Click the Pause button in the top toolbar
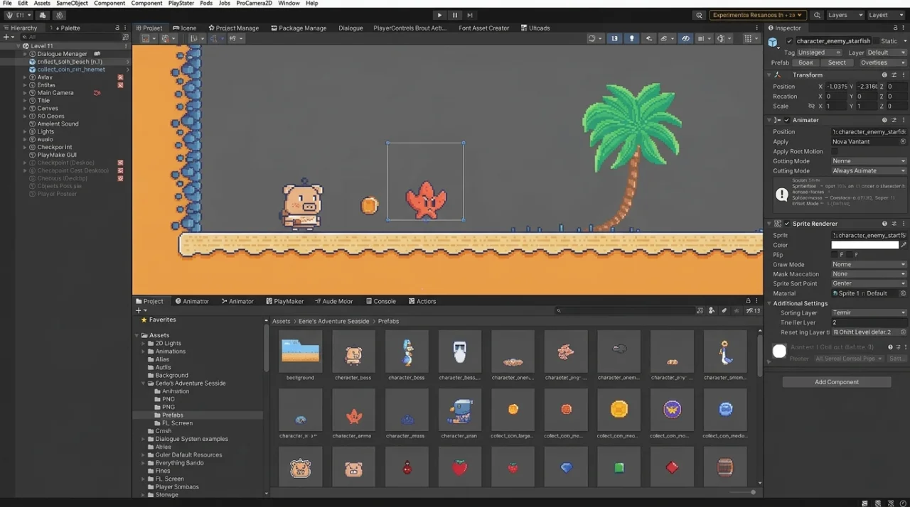910x507 pixels. click(455, 15)
